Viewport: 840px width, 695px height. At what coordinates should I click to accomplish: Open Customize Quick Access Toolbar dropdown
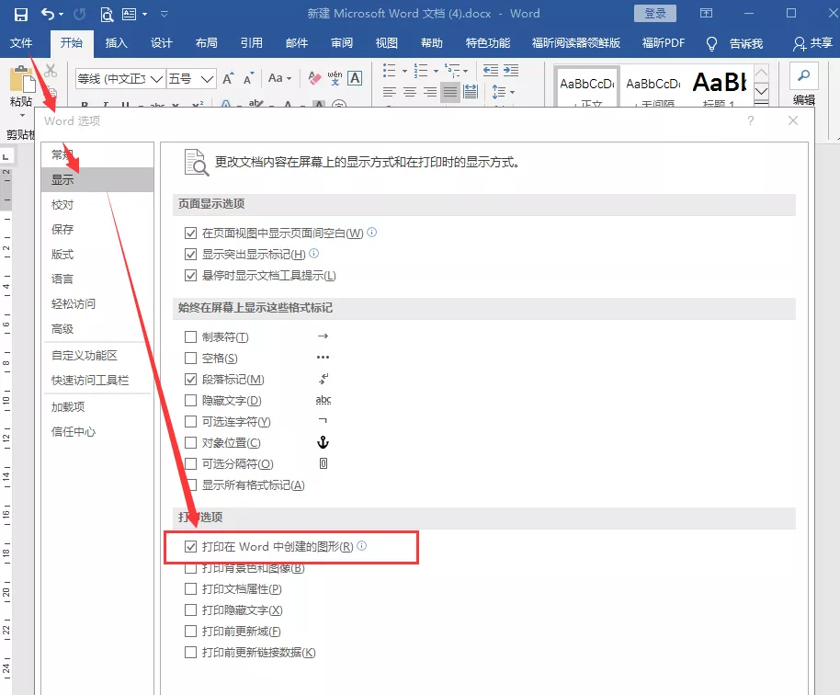tap(165, 14)
